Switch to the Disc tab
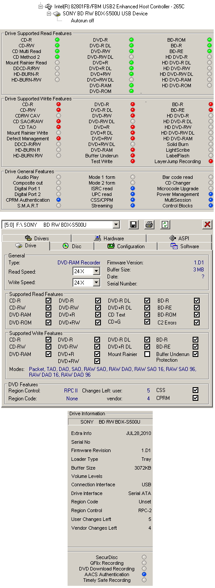Viewport: 215px width, 588px height. 72,246
